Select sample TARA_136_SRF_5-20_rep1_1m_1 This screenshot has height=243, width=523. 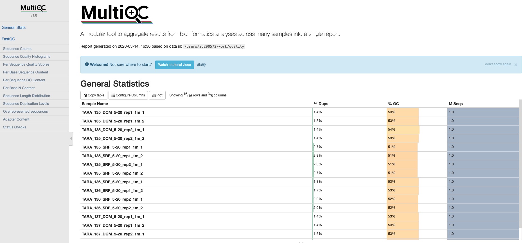pyautogui.click(x=112, y=182)
